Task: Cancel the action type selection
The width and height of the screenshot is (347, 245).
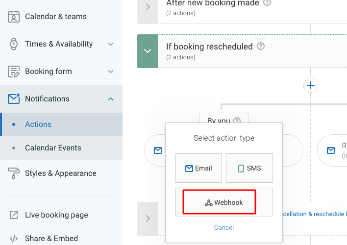Action: [x=224, y=227]
